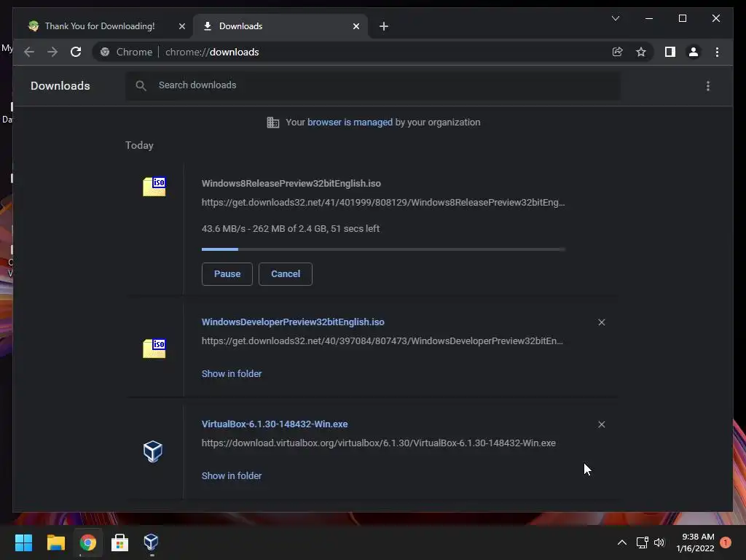Share this page via the share icon
The width and height of the screenshot is (746, 560).
617,52
